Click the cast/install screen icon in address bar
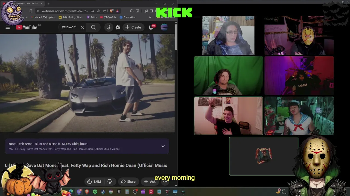The image size is (350, 196). coord(92,11)
